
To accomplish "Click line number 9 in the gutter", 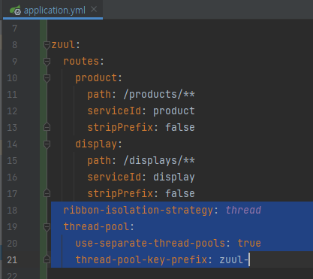I will click(15, 62).
